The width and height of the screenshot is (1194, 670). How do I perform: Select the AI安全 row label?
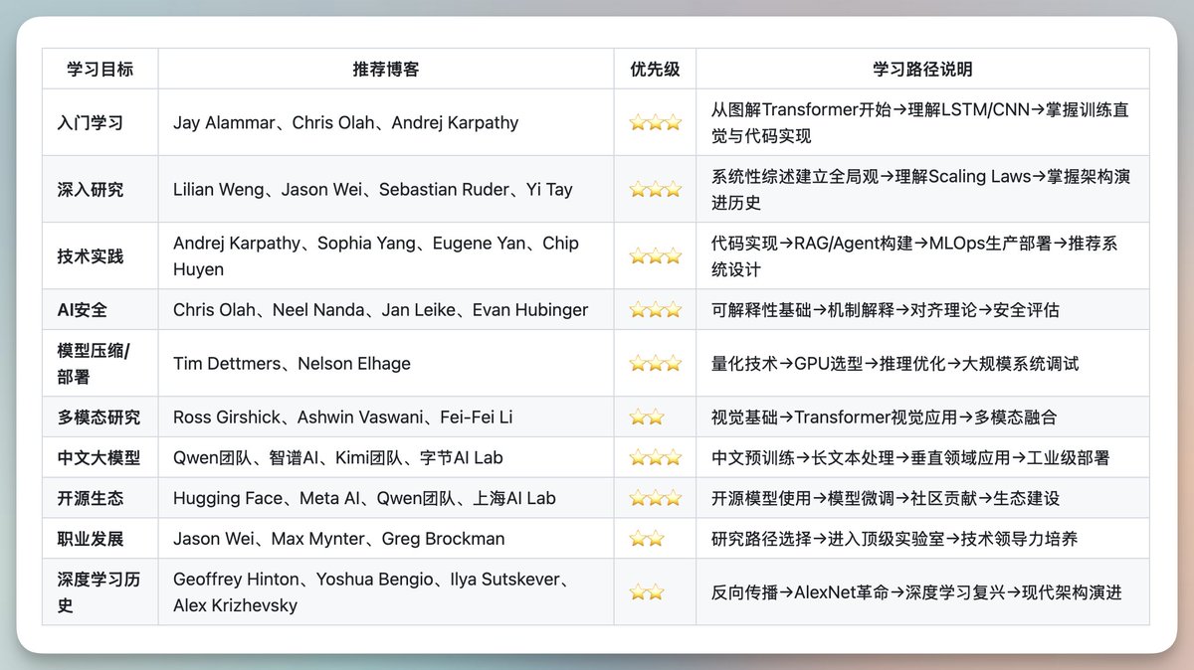click(83, 309)
